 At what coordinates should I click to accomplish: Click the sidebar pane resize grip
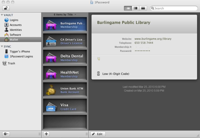pos(39,134)
